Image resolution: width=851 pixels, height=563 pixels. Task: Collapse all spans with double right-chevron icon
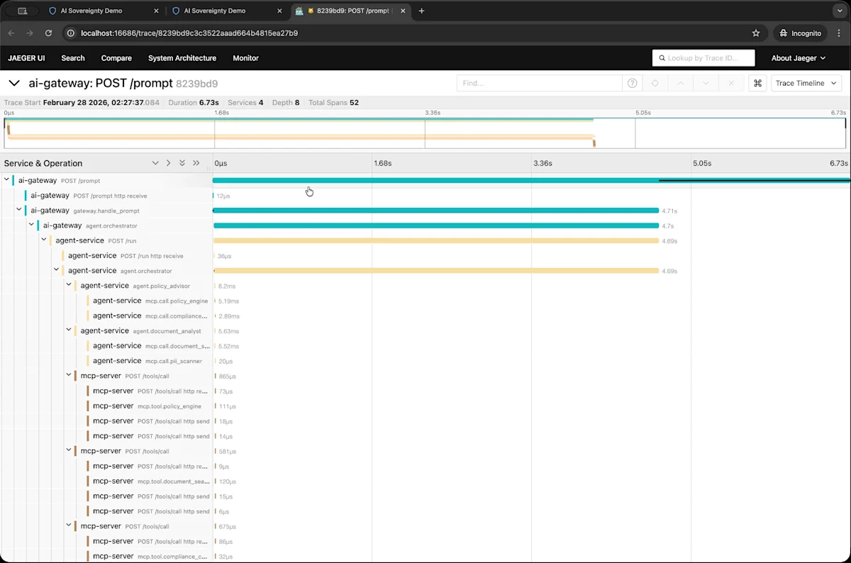[196, 163]
